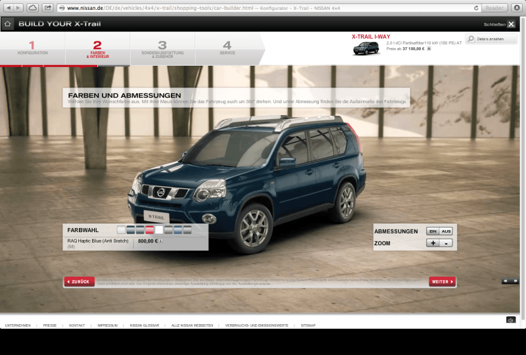Select the grey-blue third color swatch
The image size is (526, 355).
[x=140, y=230]
